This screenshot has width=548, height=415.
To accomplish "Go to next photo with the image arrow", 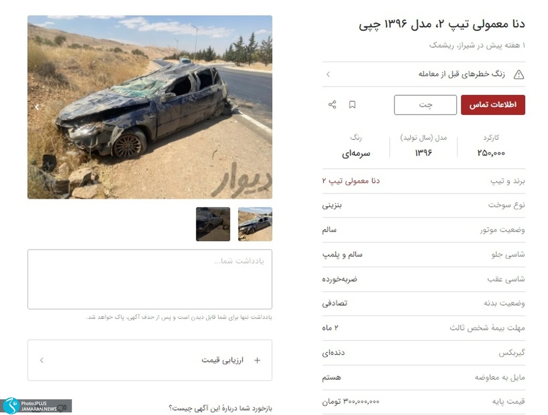I will [x=37, y=107].
